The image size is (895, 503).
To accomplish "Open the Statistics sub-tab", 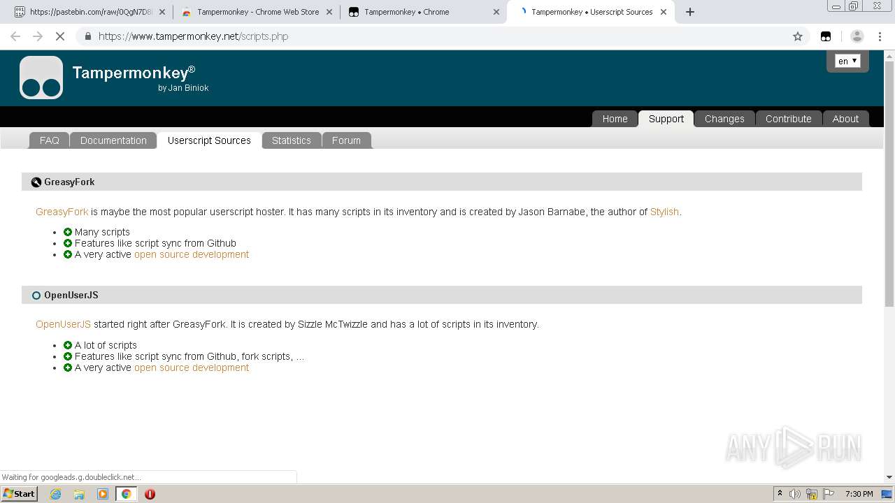I will pos(292,140).
